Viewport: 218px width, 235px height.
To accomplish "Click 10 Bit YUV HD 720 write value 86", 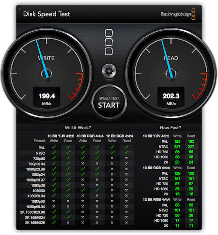I will pyautogui.click(x=177, y=152).
